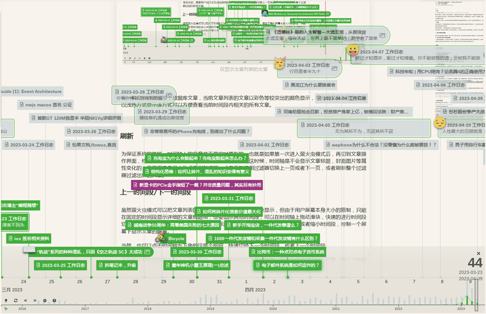Open "ios 签名相关资料" entry
Image resolution: width=486 pixels, height=314 pixels.
coord(29,239)
